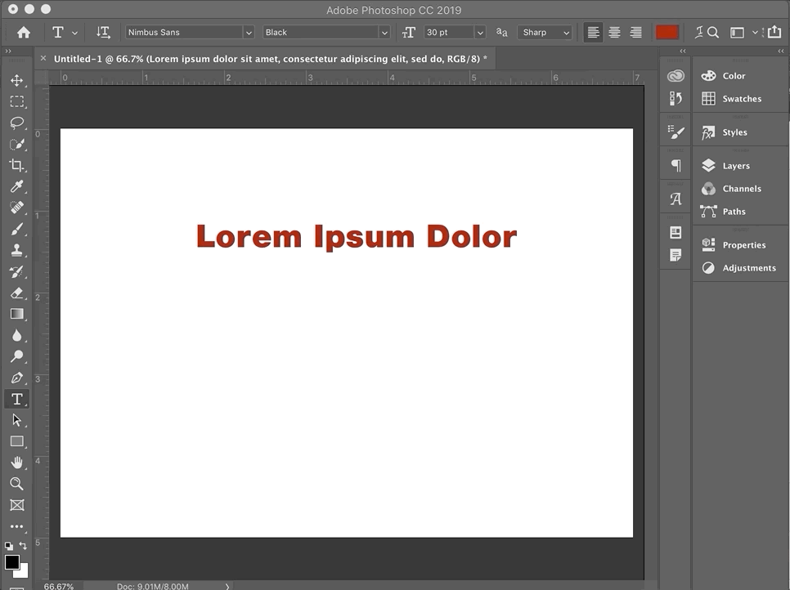The height and width of the screenshot is (590, 790).
Task: Select the Blur tool
Action: tap(16, 335)
